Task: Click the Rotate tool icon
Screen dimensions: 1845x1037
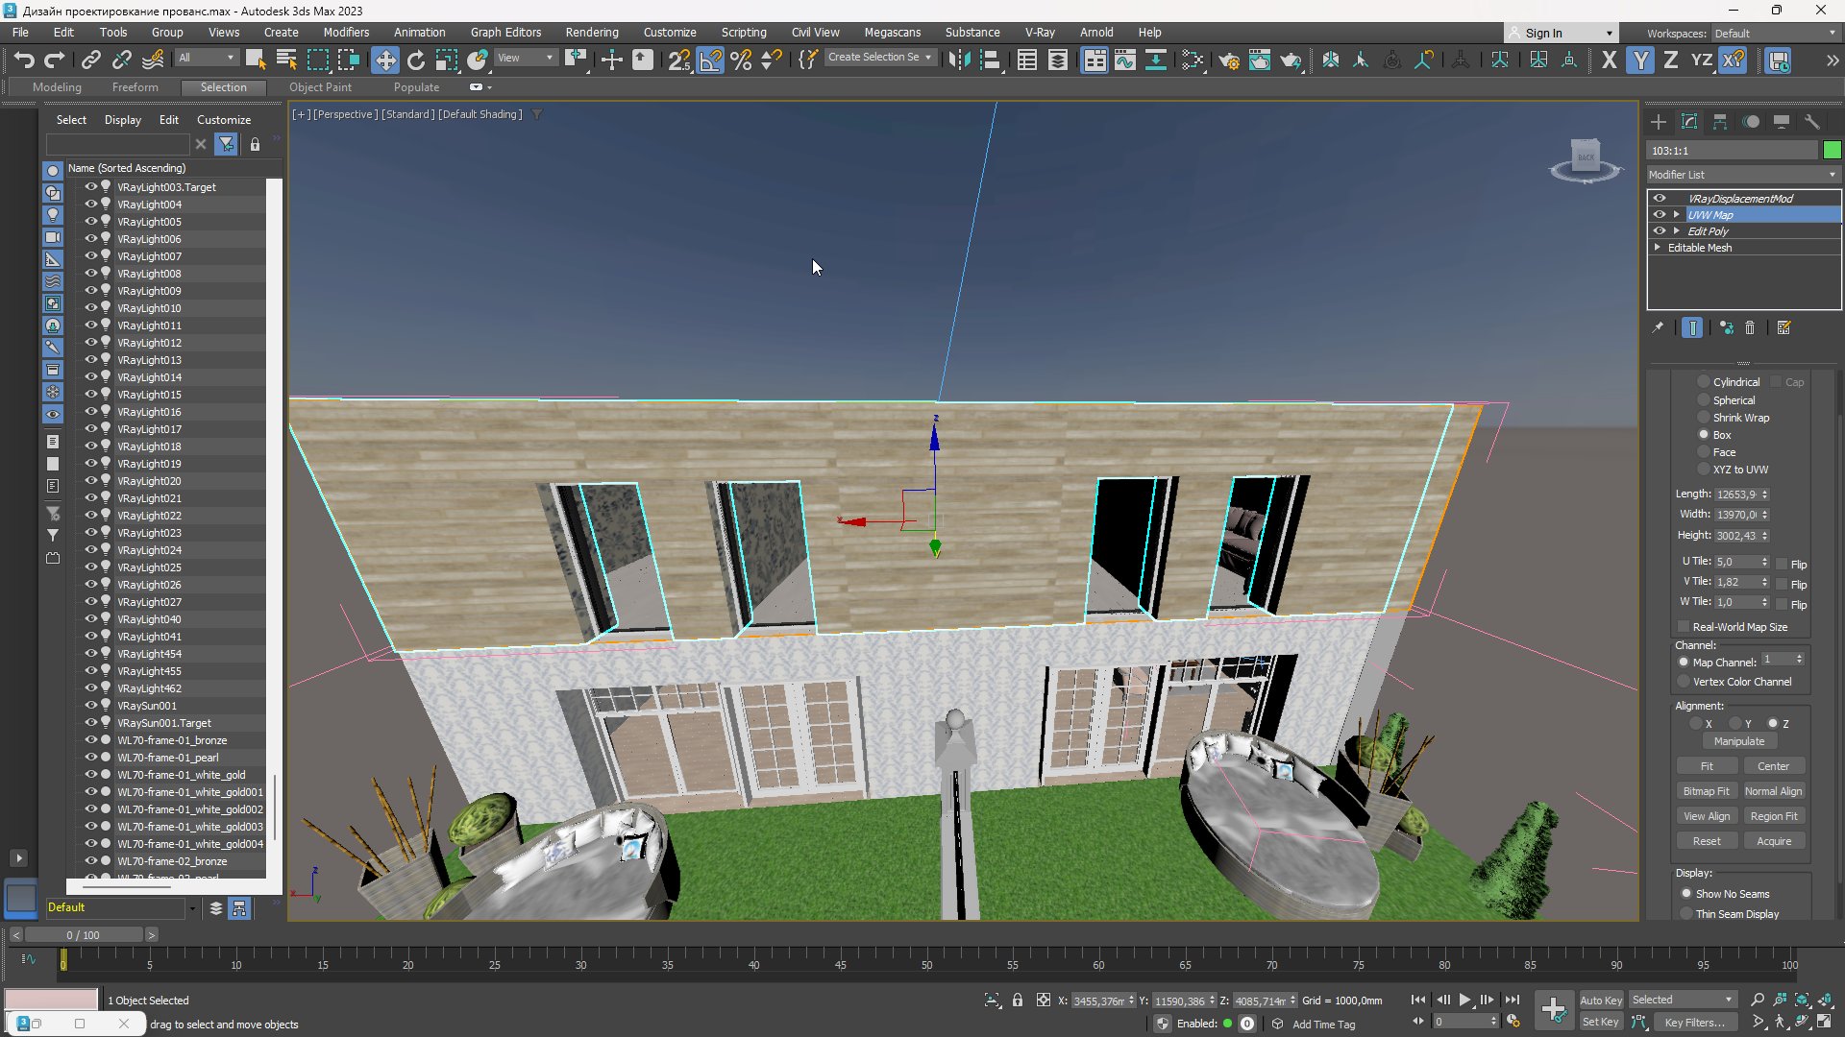Action: (x=415, y=60)
